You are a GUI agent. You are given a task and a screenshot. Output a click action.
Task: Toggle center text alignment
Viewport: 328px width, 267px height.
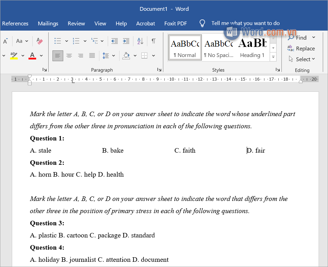coord(69,56)
